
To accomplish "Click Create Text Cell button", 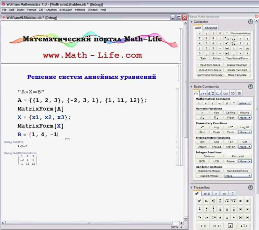I will [237, 70].
